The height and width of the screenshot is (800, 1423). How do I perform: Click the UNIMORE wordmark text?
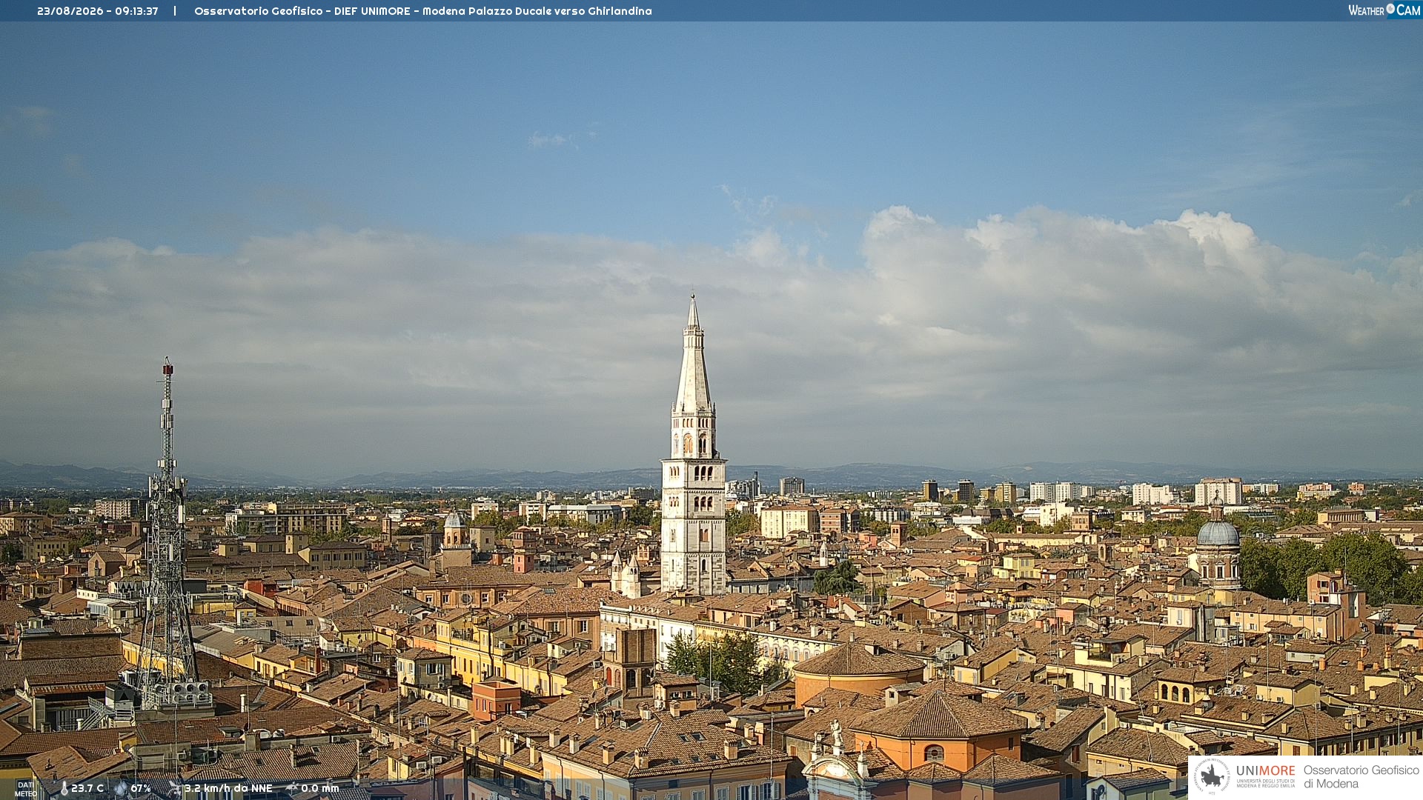pos(1266,771)
